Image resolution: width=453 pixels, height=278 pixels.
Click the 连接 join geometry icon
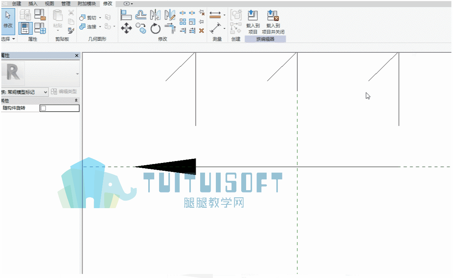pyautogui.click(x=83, y=27)
